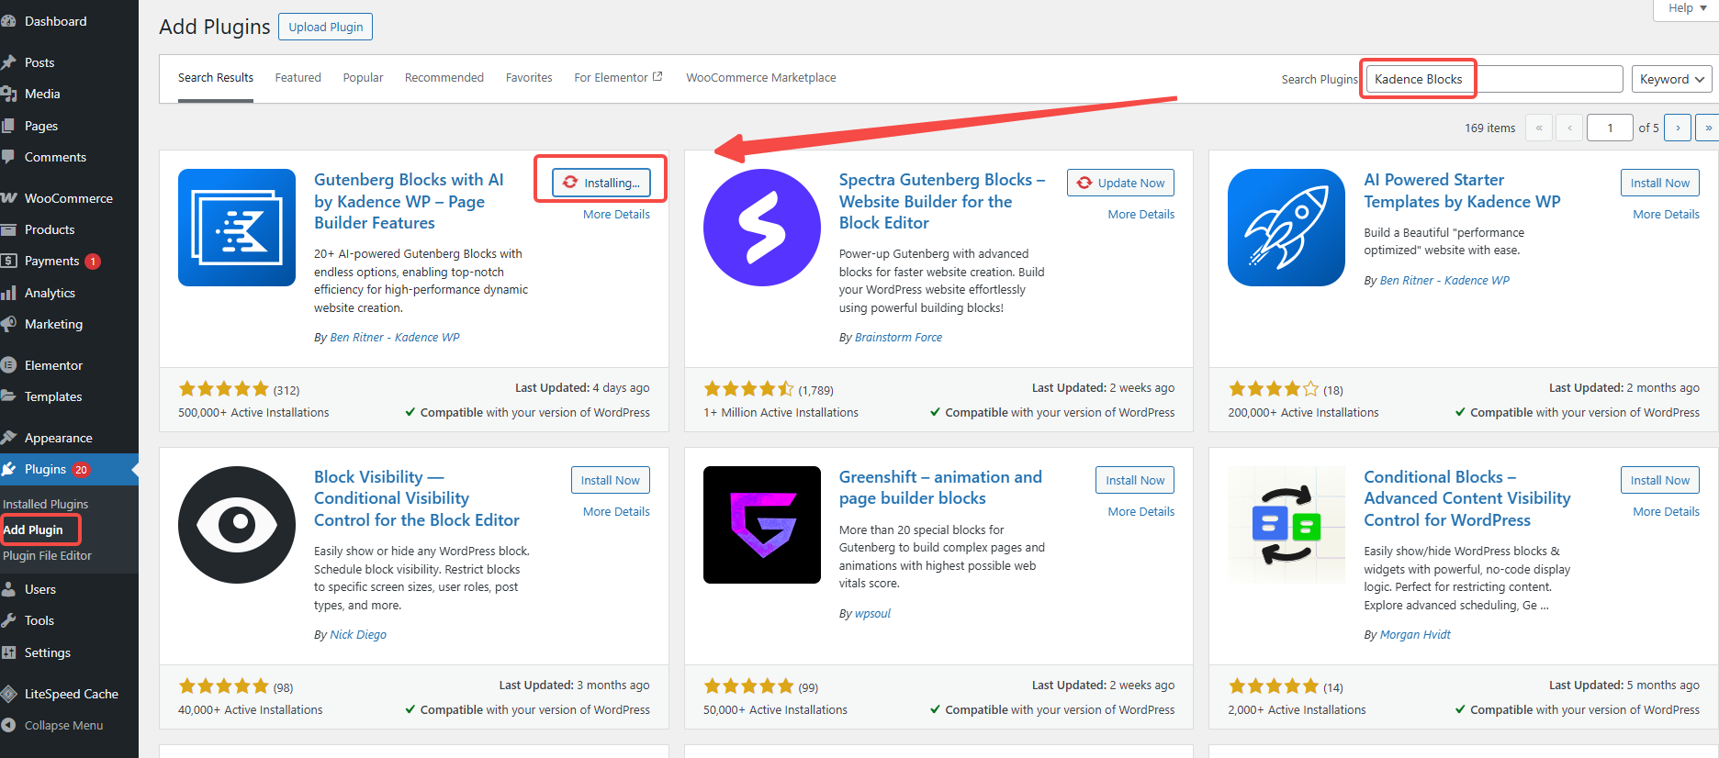1719x758 pixels.
Task: Jump to last page of results
Action: coord(1707,128)
